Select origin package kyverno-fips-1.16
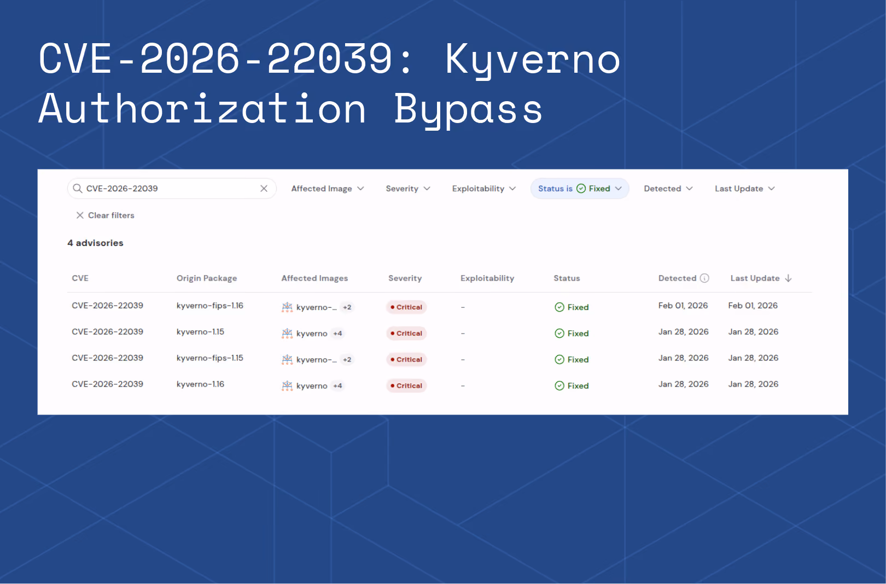 click(210, 306)
